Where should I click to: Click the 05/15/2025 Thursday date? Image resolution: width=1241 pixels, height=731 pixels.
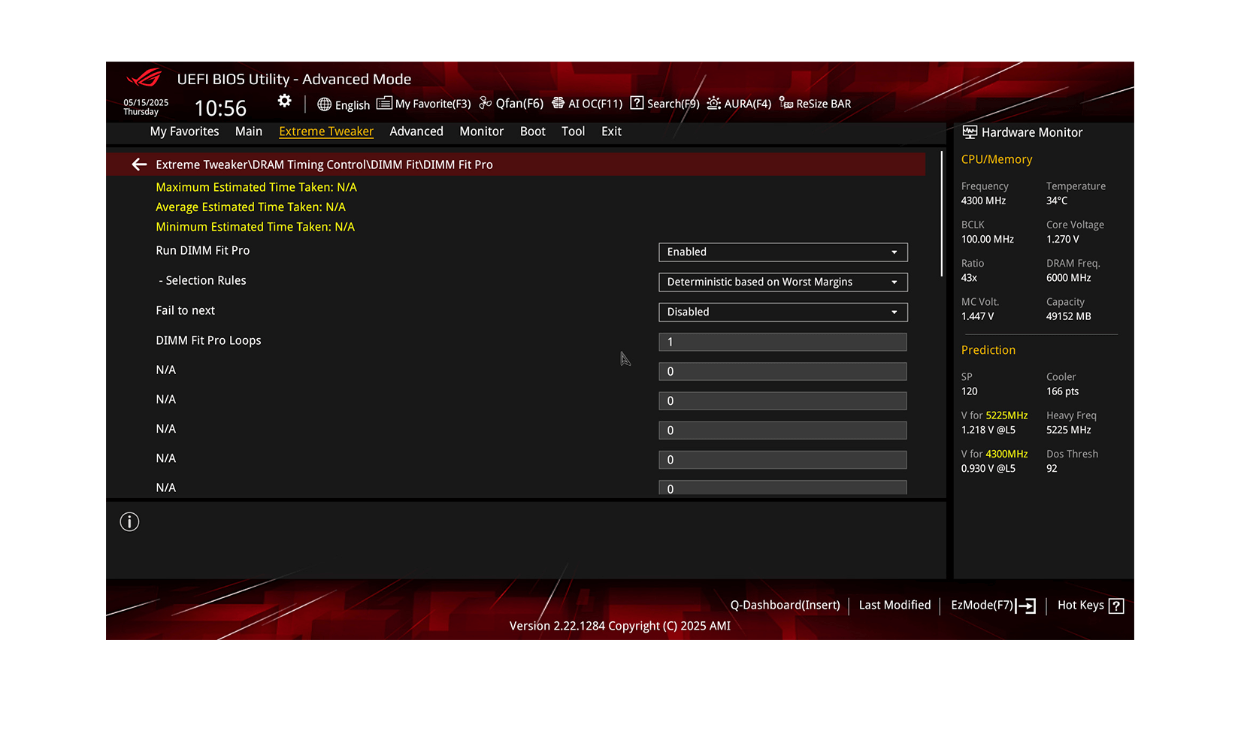pyautogui.click(x=146, y=107)
